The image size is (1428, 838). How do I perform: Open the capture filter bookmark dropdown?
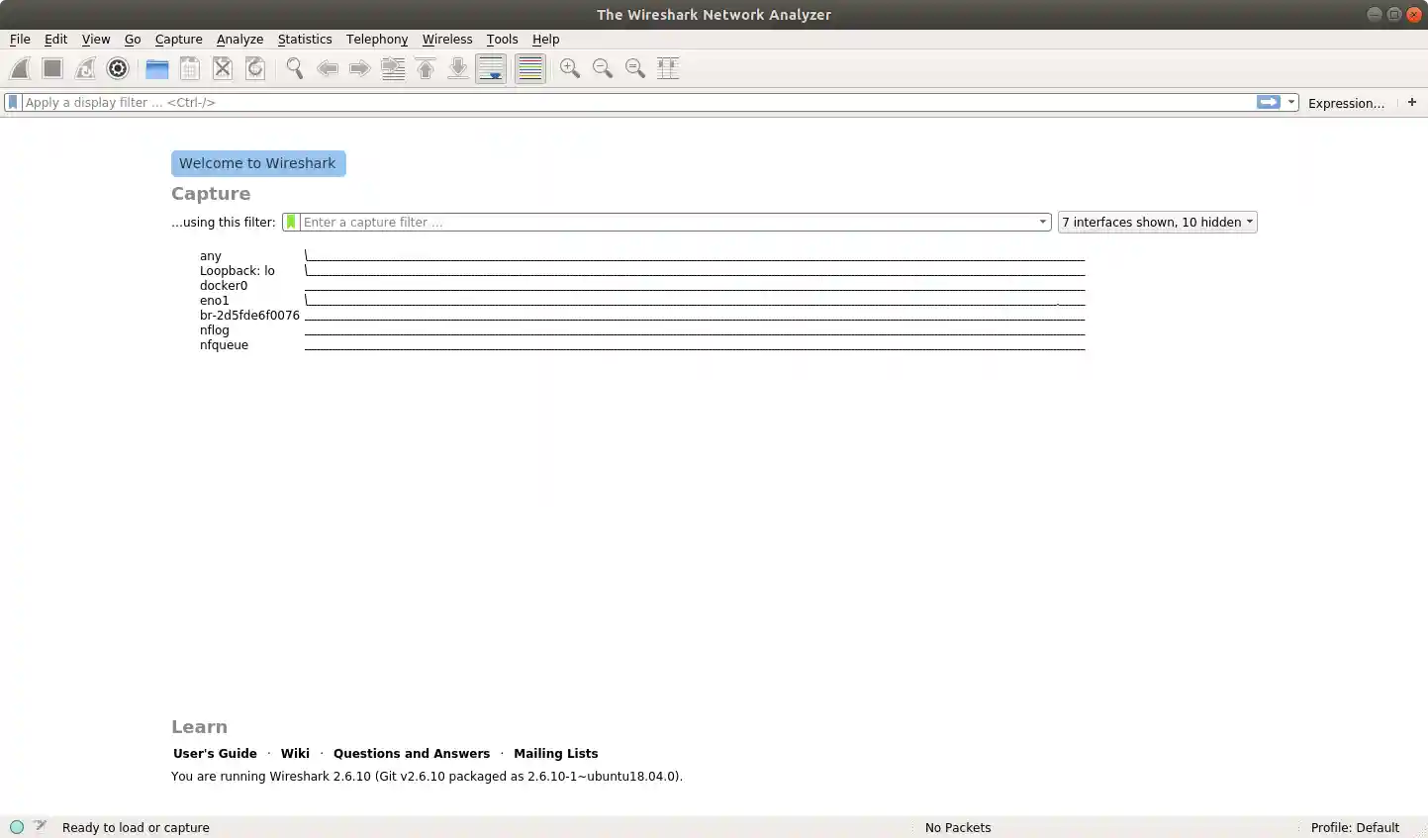click(290, 222)
